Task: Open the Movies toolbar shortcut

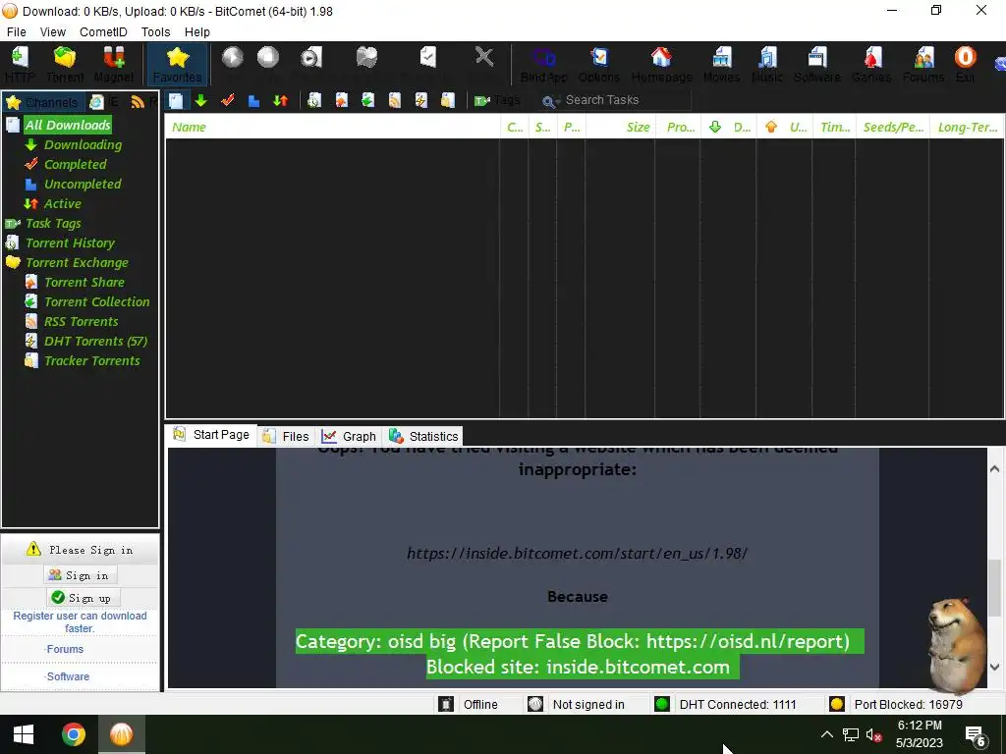Action: (x=721, y=64)
